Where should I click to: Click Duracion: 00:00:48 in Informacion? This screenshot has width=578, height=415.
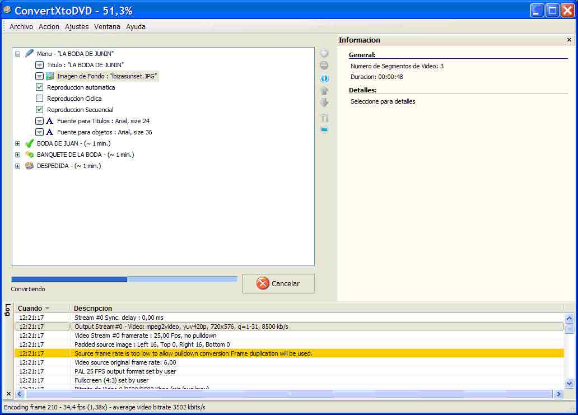[x=377, y=77]
